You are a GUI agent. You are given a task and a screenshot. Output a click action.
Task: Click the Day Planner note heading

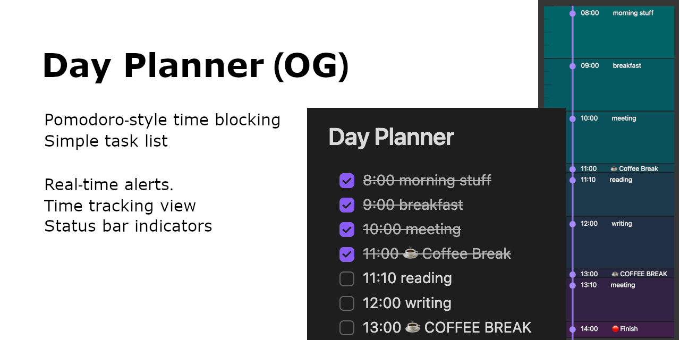point(391,137)
